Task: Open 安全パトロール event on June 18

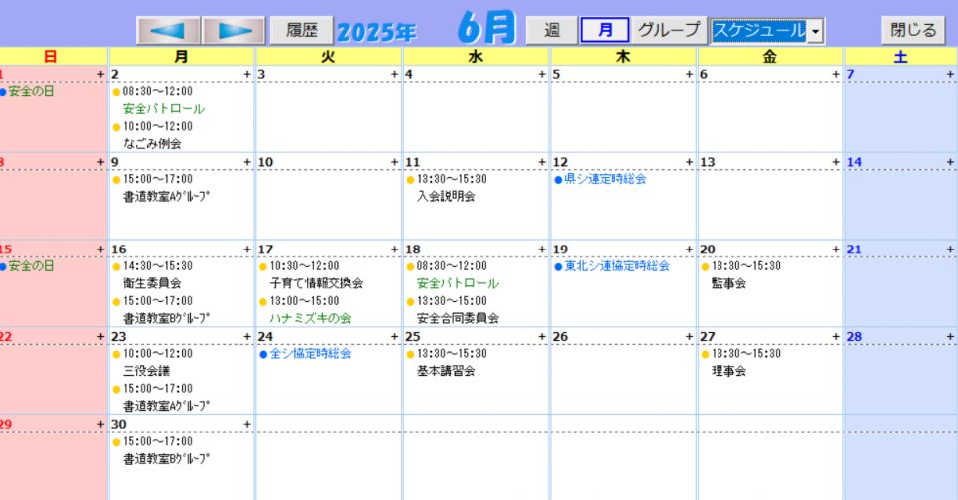Action: 458,283
